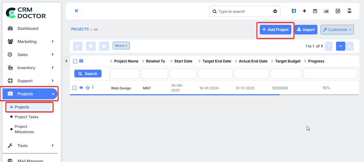
Task: Click the delete trash icon on toolbar
Action: (91, 46)
